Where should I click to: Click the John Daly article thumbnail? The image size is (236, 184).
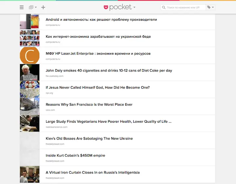[x=29, y=72]
